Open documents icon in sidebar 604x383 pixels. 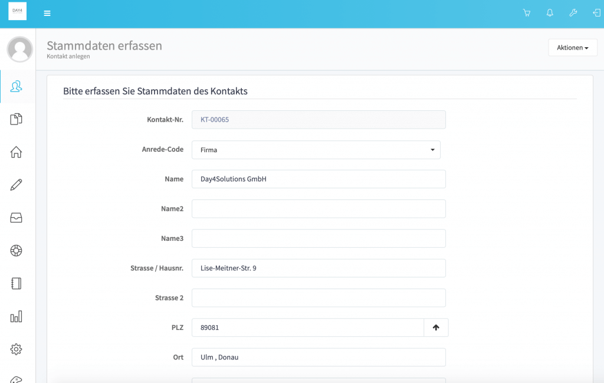(17, 119)
